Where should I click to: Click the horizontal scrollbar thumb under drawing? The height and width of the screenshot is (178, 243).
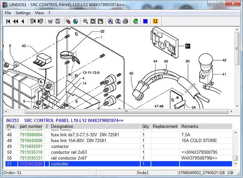tap(126, 111)
